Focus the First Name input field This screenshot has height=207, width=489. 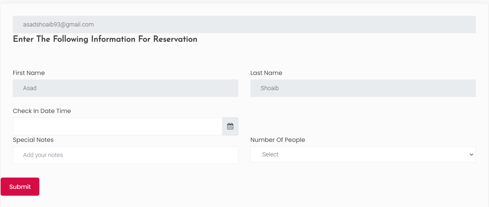click(x=125, y=88)
